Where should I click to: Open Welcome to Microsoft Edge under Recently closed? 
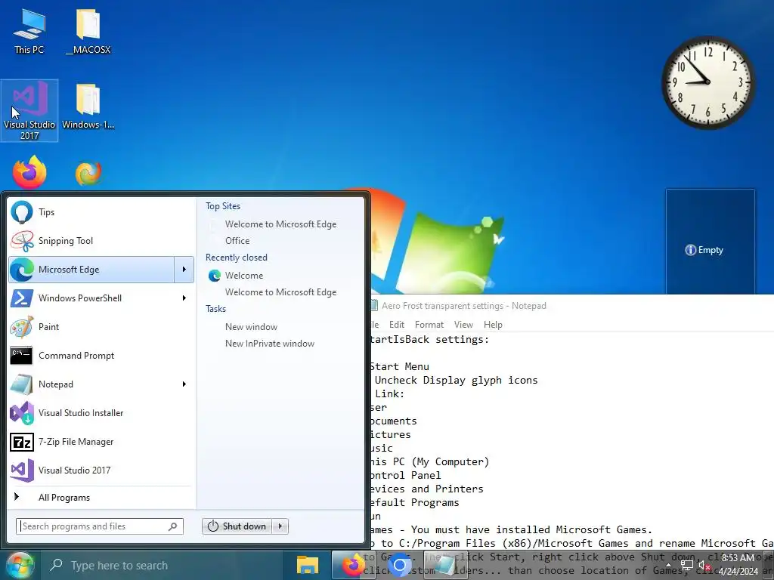[x=280, y=292]
